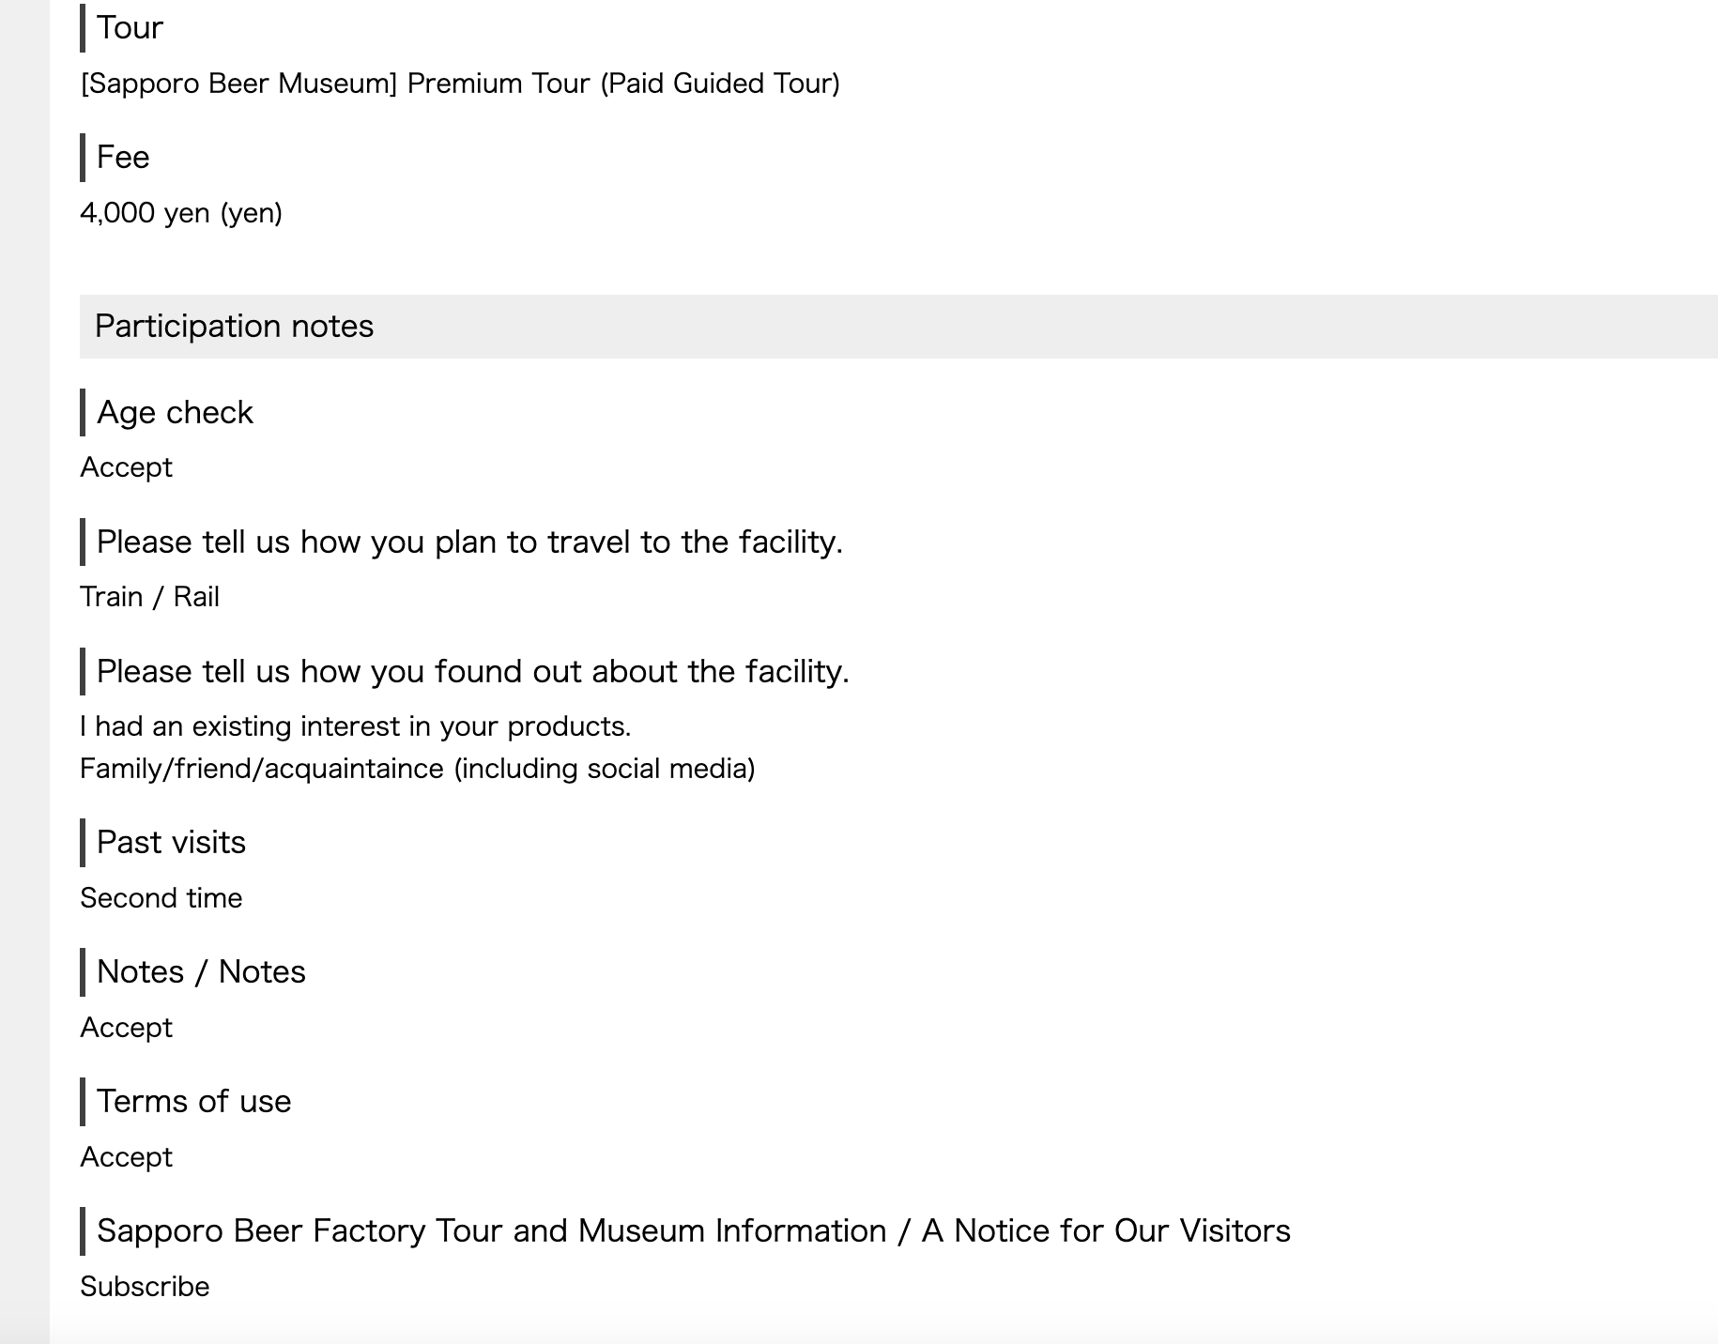Click the existing interest in your products answer

coord(356,726)
